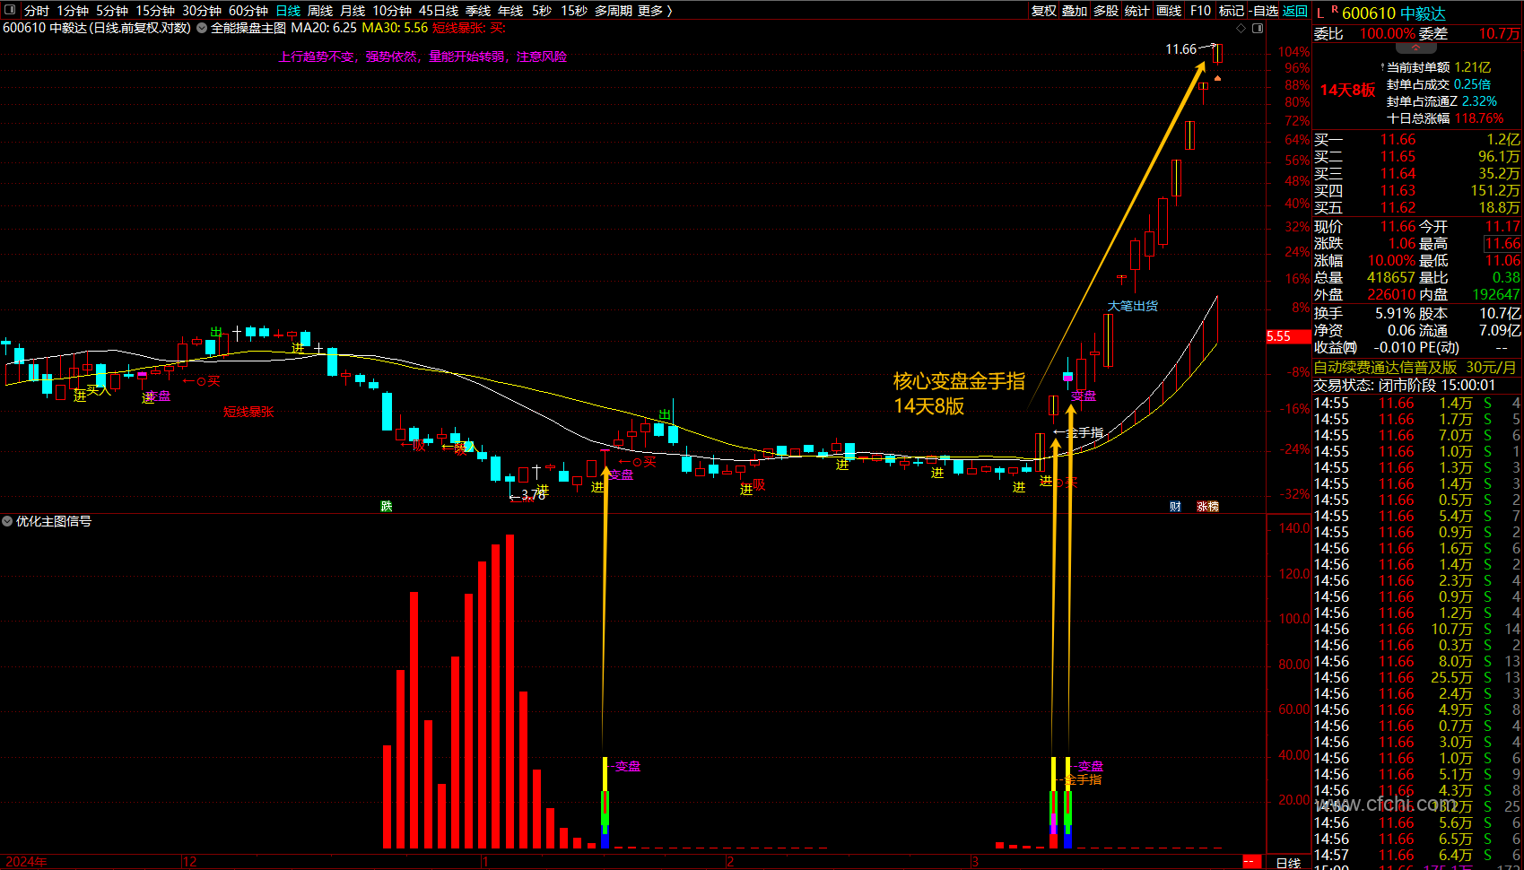Click the 12 month marker on time axis
Screen dimensions: 1524x870
coord(189,862)
